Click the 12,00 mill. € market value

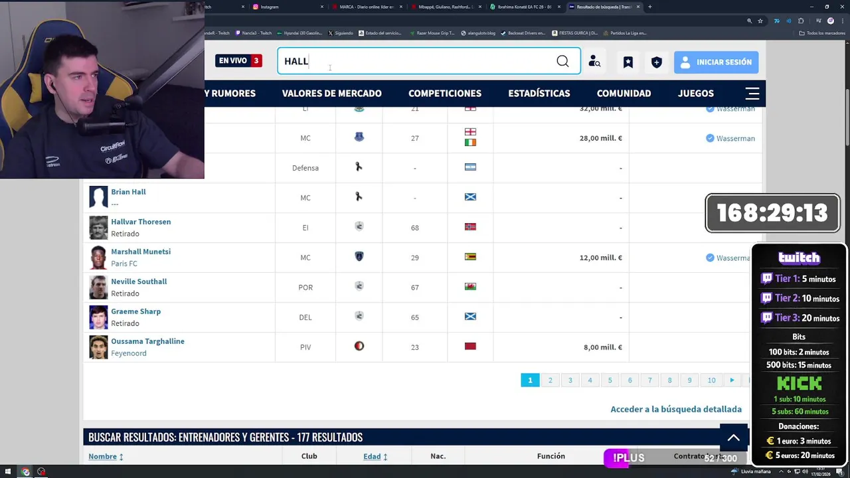click(601, 258)
